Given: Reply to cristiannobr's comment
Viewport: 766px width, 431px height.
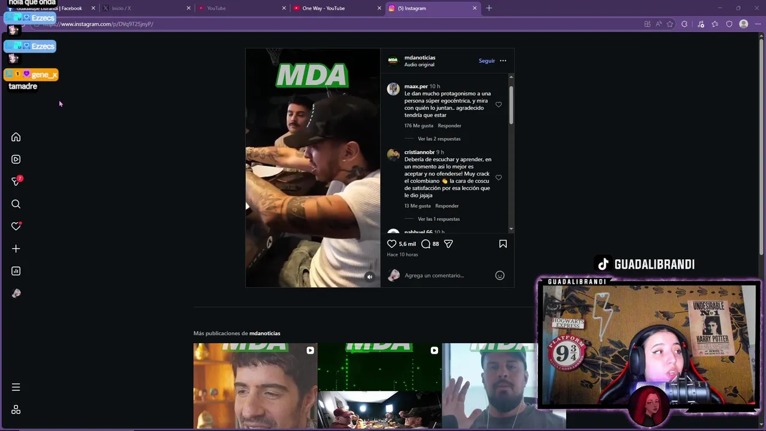Looking at the screenshot, I should tap(447, 206).
